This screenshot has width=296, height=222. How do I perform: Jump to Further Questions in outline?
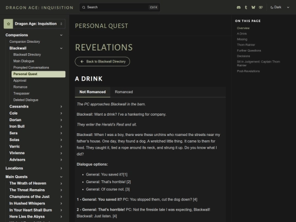249,50
